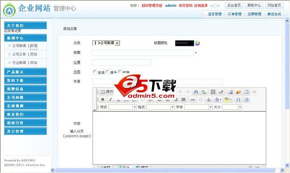Expand the highlight color dropdown arrow
This screenshot has height=173, width=290.
pyautogui.click(x=231, y=99)
